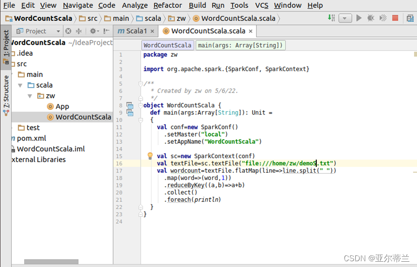This screenshot has height=267, width=417.
Task: Click Hide Project panel icon
Action: pyautogui.click(x=107, y=31)
